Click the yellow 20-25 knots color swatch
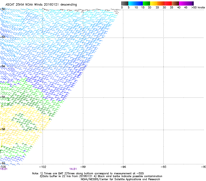206x181 pixels. [x=154, y=3]
